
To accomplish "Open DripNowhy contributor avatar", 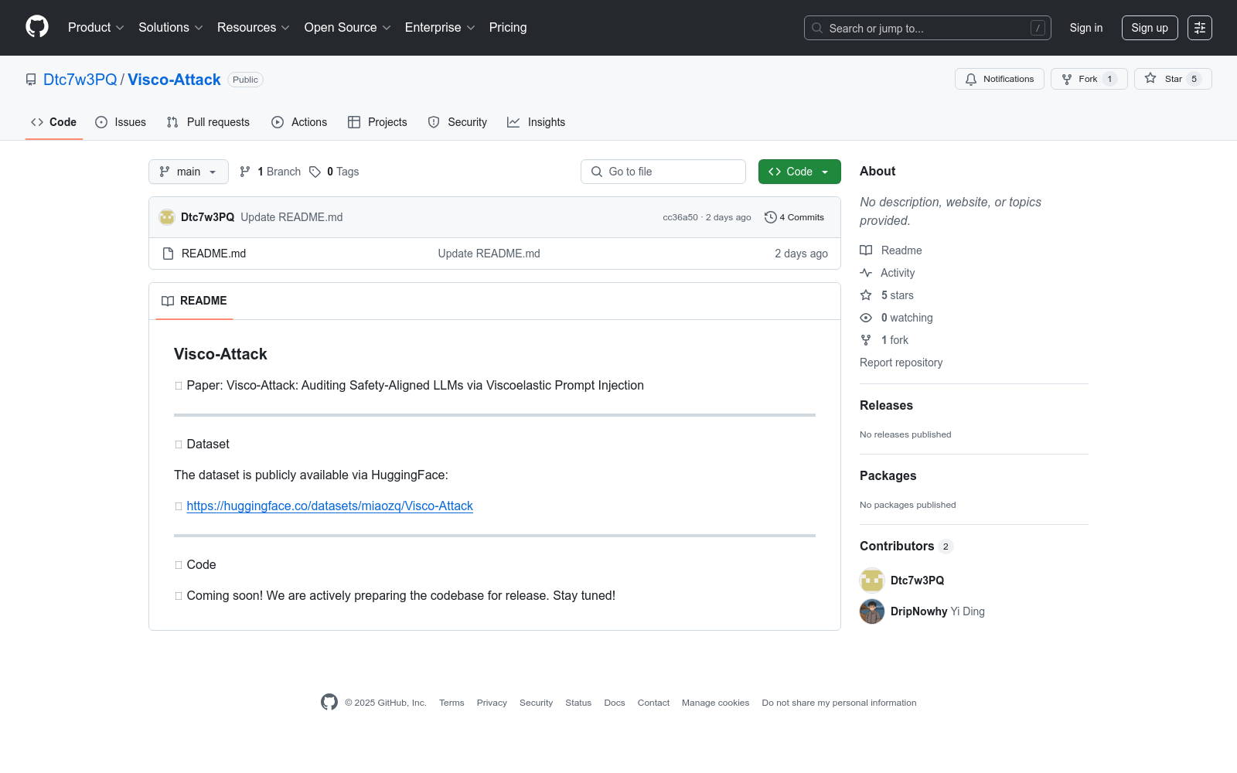I will pyautogui.click(x=872, y=611).
